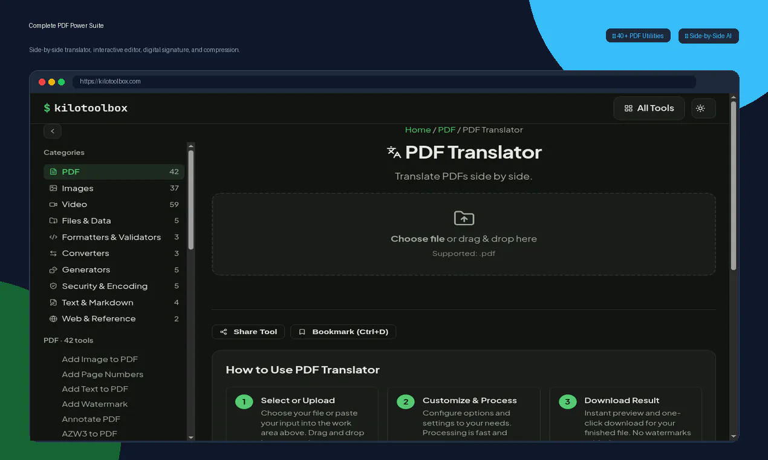Open the Images category

pos(114,188)
